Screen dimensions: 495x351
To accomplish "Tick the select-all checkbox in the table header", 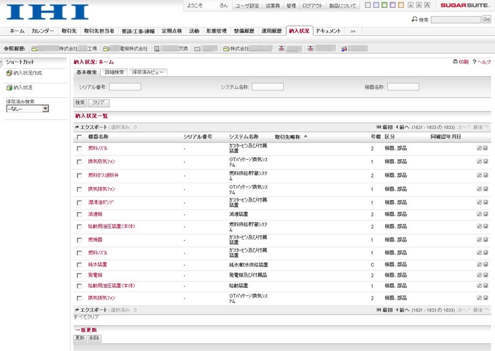I will click(79, 137).
